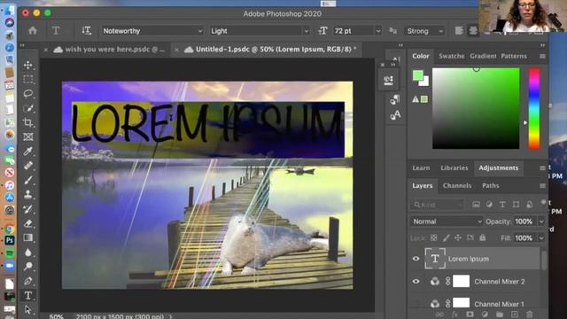
Task: Switch to the Libraries tab
Action: [454, 167]
